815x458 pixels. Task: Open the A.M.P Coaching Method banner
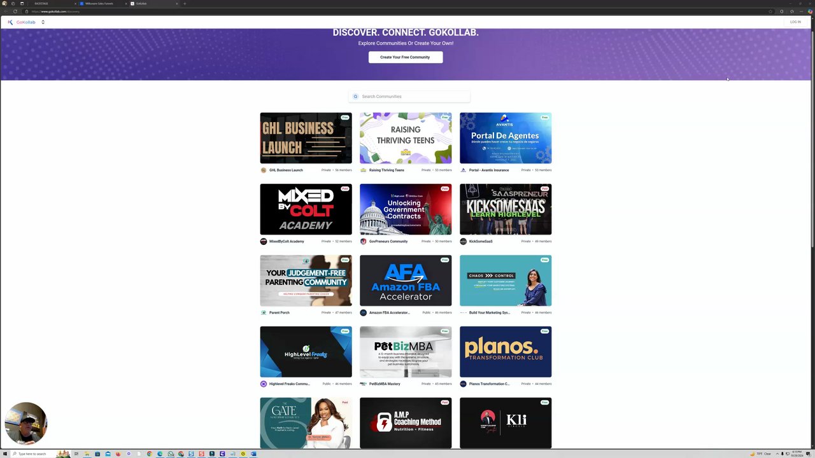(x=406, y=423)
